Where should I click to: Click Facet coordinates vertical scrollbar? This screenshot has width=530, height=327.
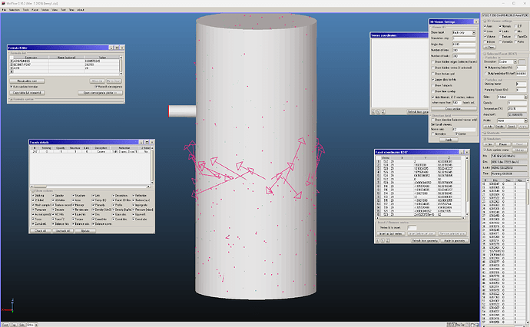coord(467,186)
